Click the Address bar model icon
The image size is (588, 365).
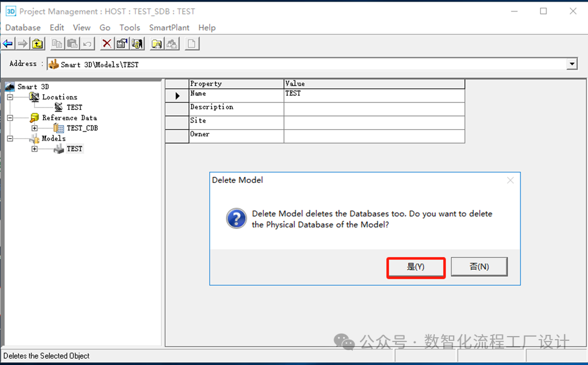54,64
